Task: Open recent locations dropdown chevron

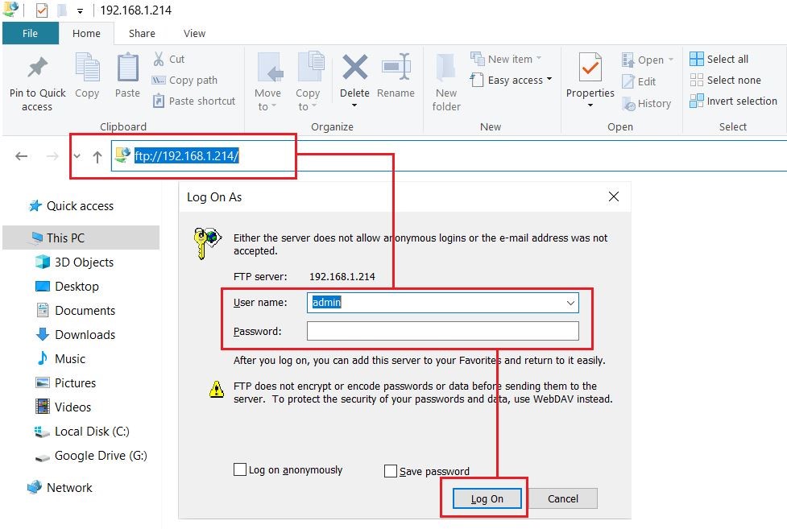Action: click(77, 156)
